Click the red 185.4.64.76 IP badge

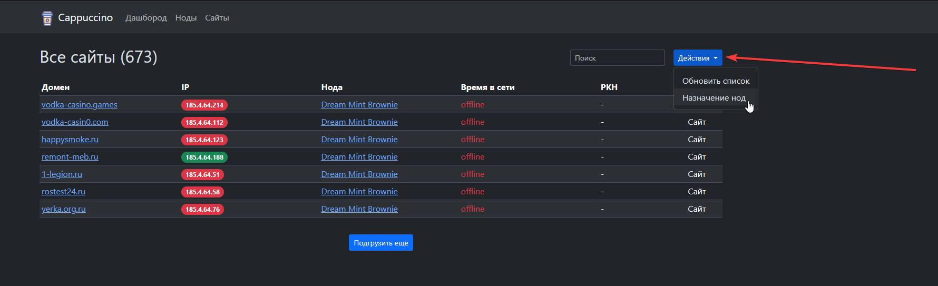(x=202, y=209)
